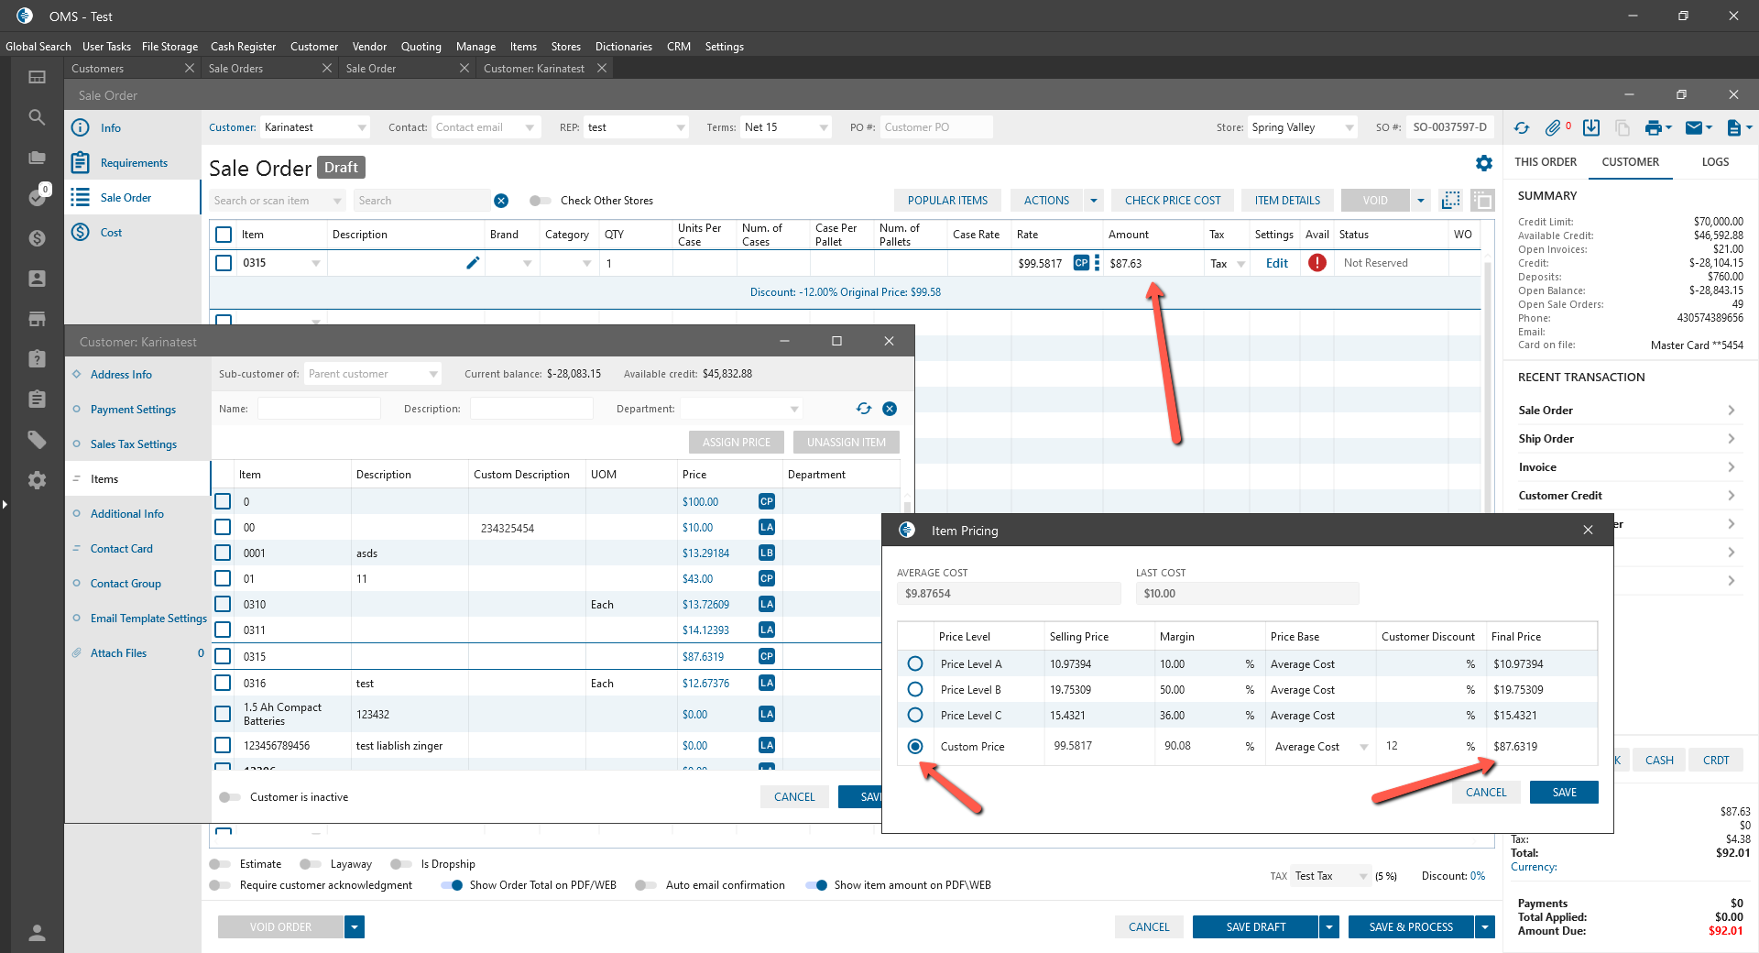Check the box for item 0316
Image resolution: width=1759 pixels, height=953 pixels.
(223, 683)
